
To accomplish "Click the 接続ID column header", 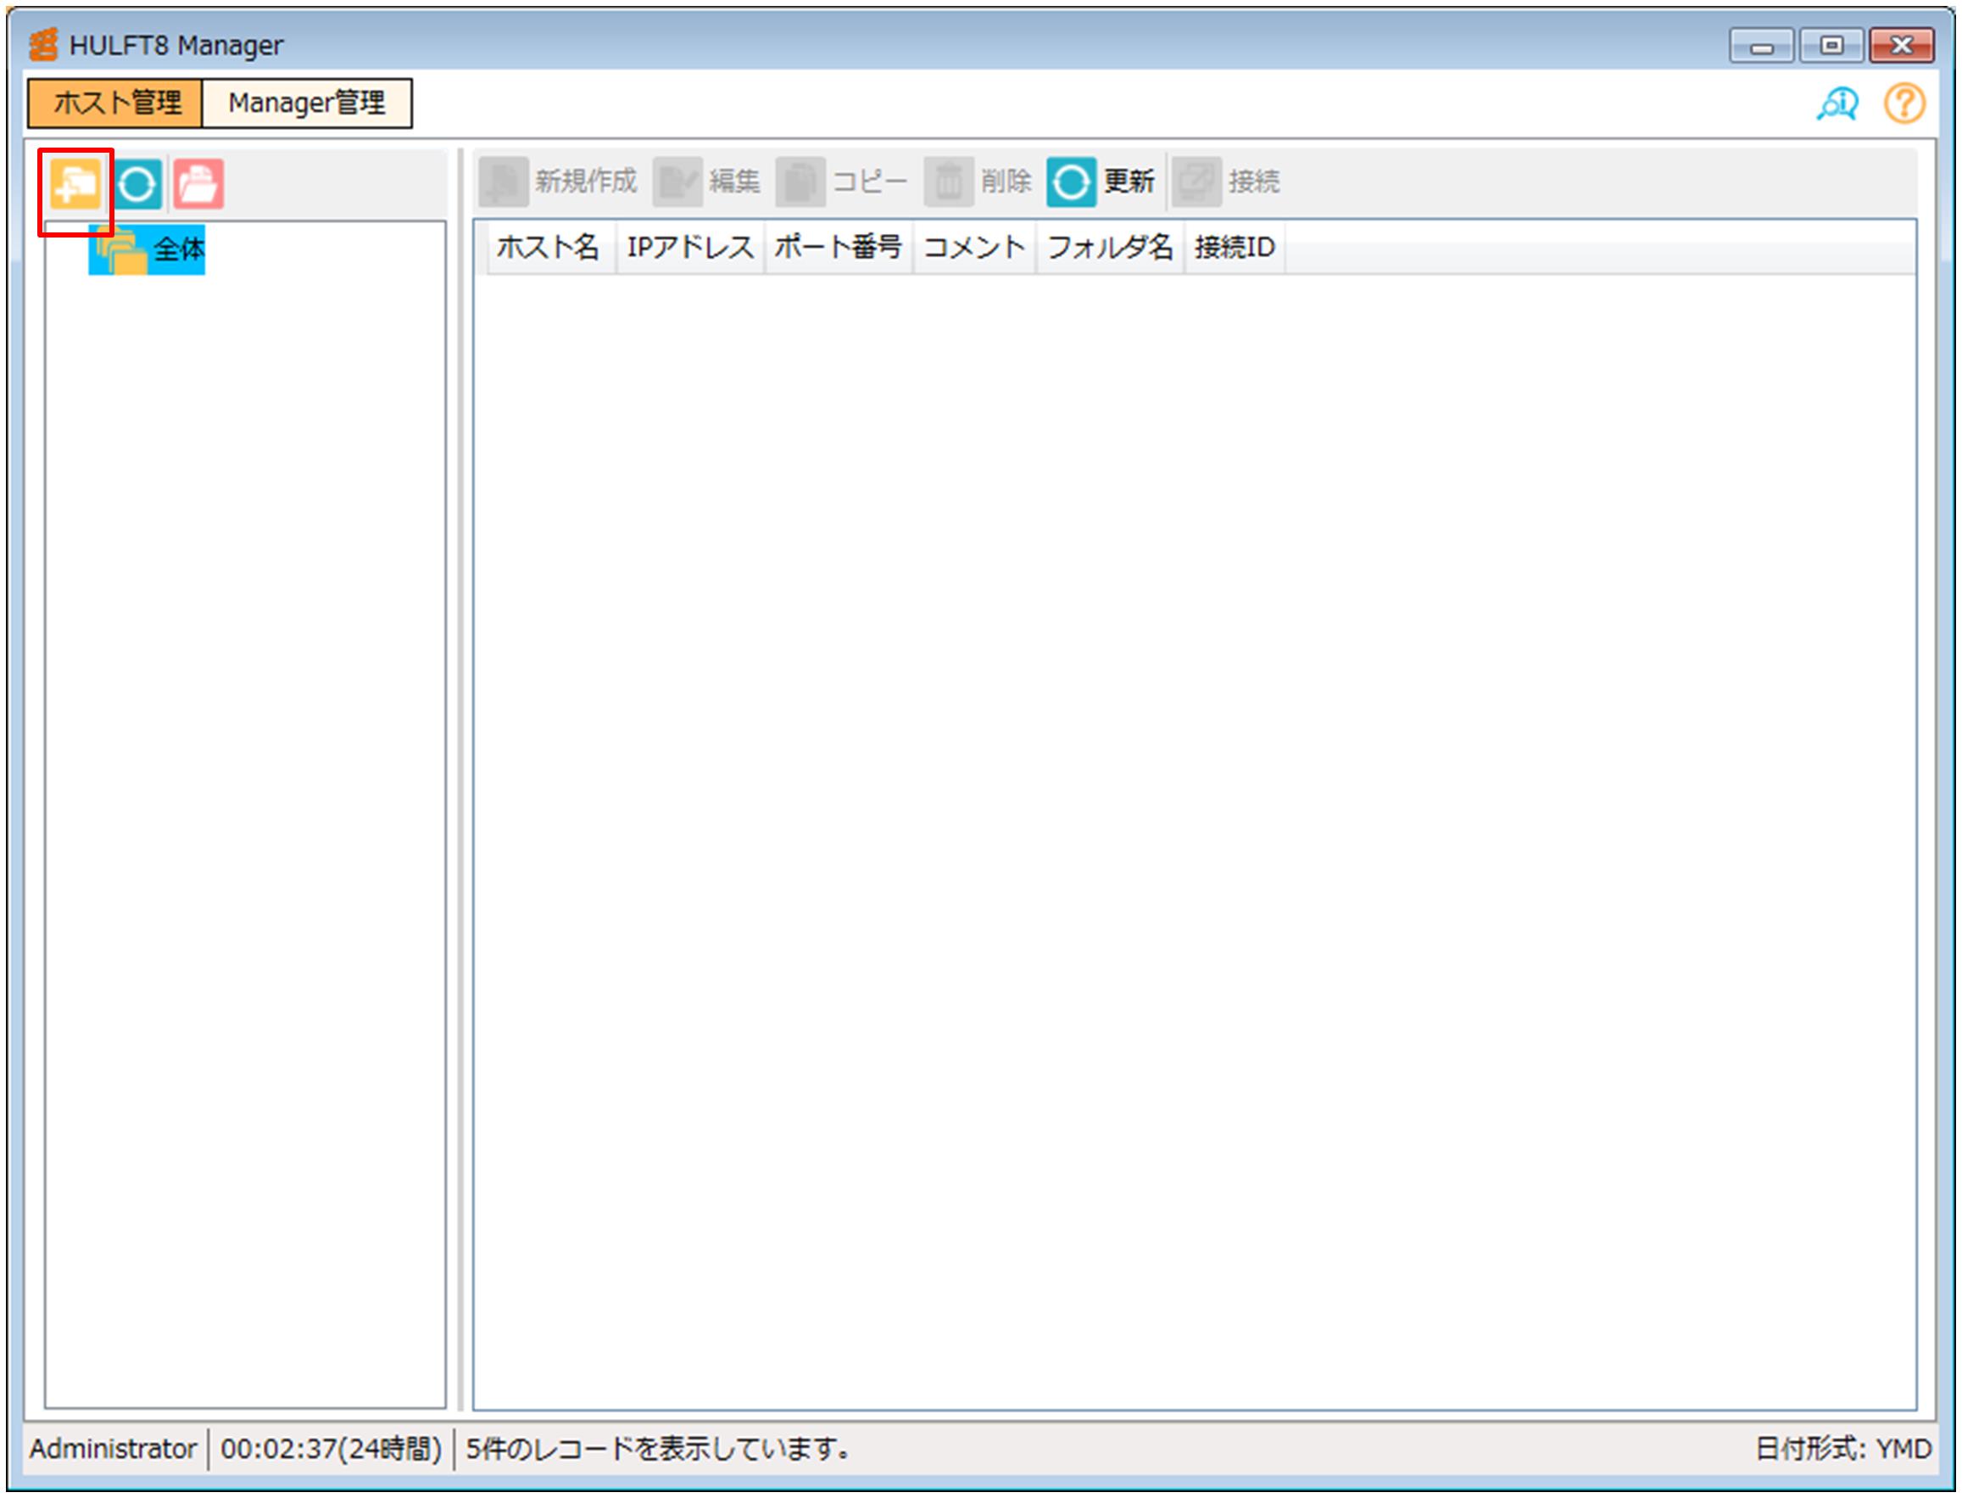I will coord(1235,247).
